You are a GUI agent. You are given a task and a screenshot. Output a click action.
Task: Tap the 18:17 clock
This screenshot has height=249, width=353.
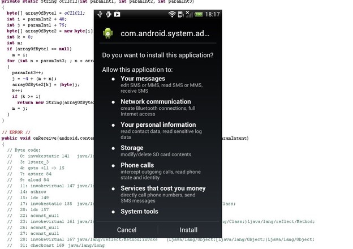(212, 14)
